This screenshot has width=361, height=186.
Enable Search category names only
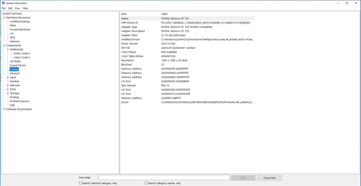click(146, 183)
